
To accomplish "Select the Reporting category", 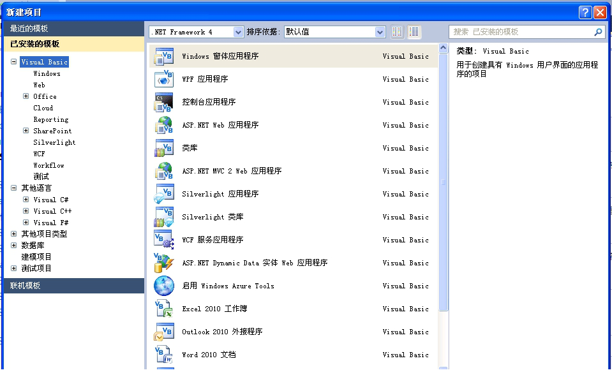I will point(51,119).
